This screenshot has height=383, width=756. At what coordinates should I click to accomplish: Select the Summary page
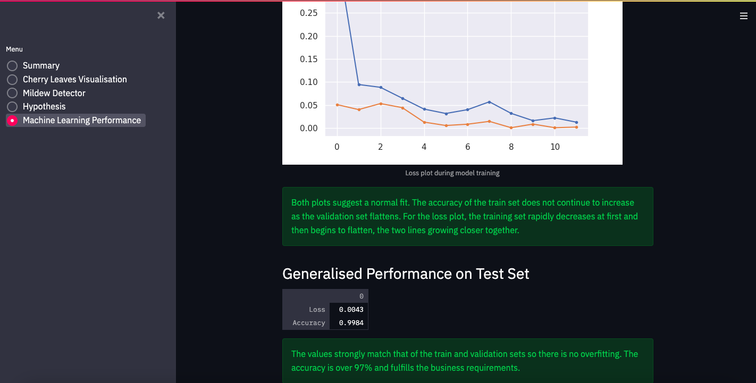click(x=41, y=65)
